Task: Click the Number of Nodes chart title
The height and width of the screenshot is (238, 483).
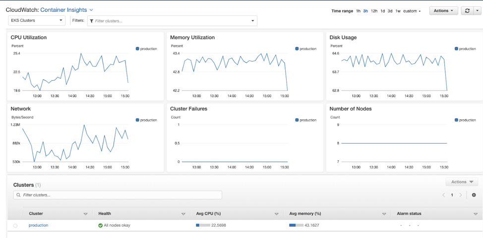Action: (351, 109)
